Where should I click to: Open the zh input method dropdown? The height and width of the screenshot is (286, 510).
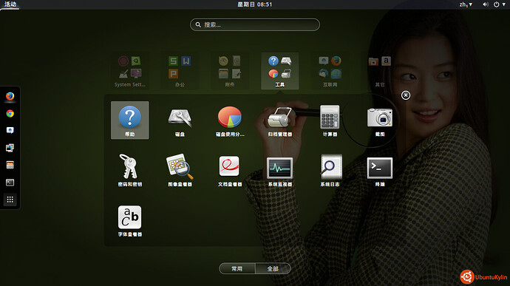tap(466, 4)
